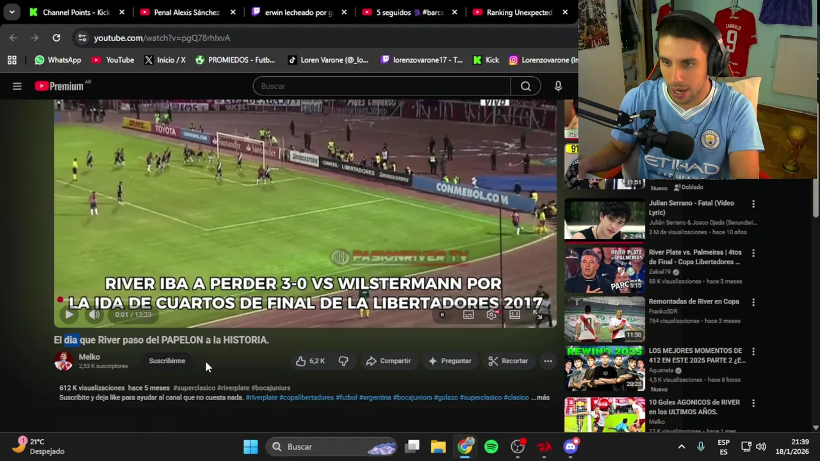Mute the video volume

coord(94,314)
